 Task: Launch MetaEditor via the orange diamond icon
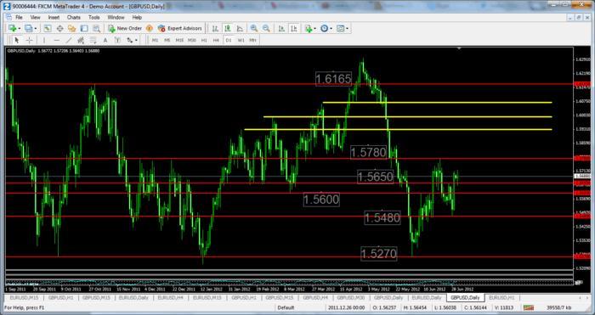150,28
